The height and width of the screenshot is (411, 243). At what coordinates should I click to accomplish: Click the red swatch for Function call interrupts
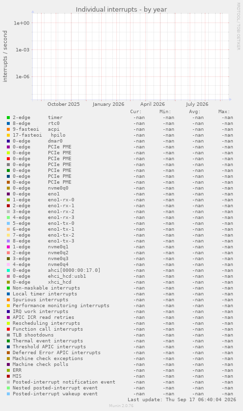pyautogui.click(x=8, y=329)
